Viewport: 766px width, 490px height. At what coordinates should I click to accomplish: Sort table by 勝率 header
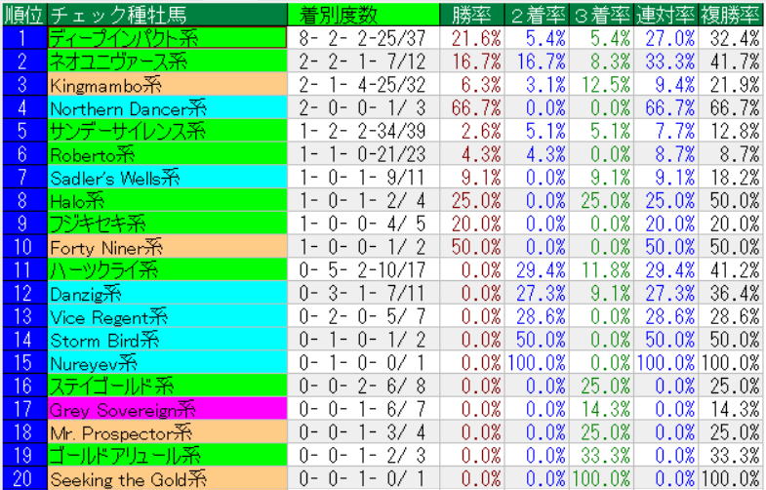[x=472, y=15]
